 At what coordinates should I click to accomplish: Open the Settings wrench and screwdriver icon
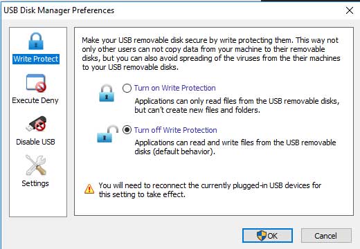point(36,165)
